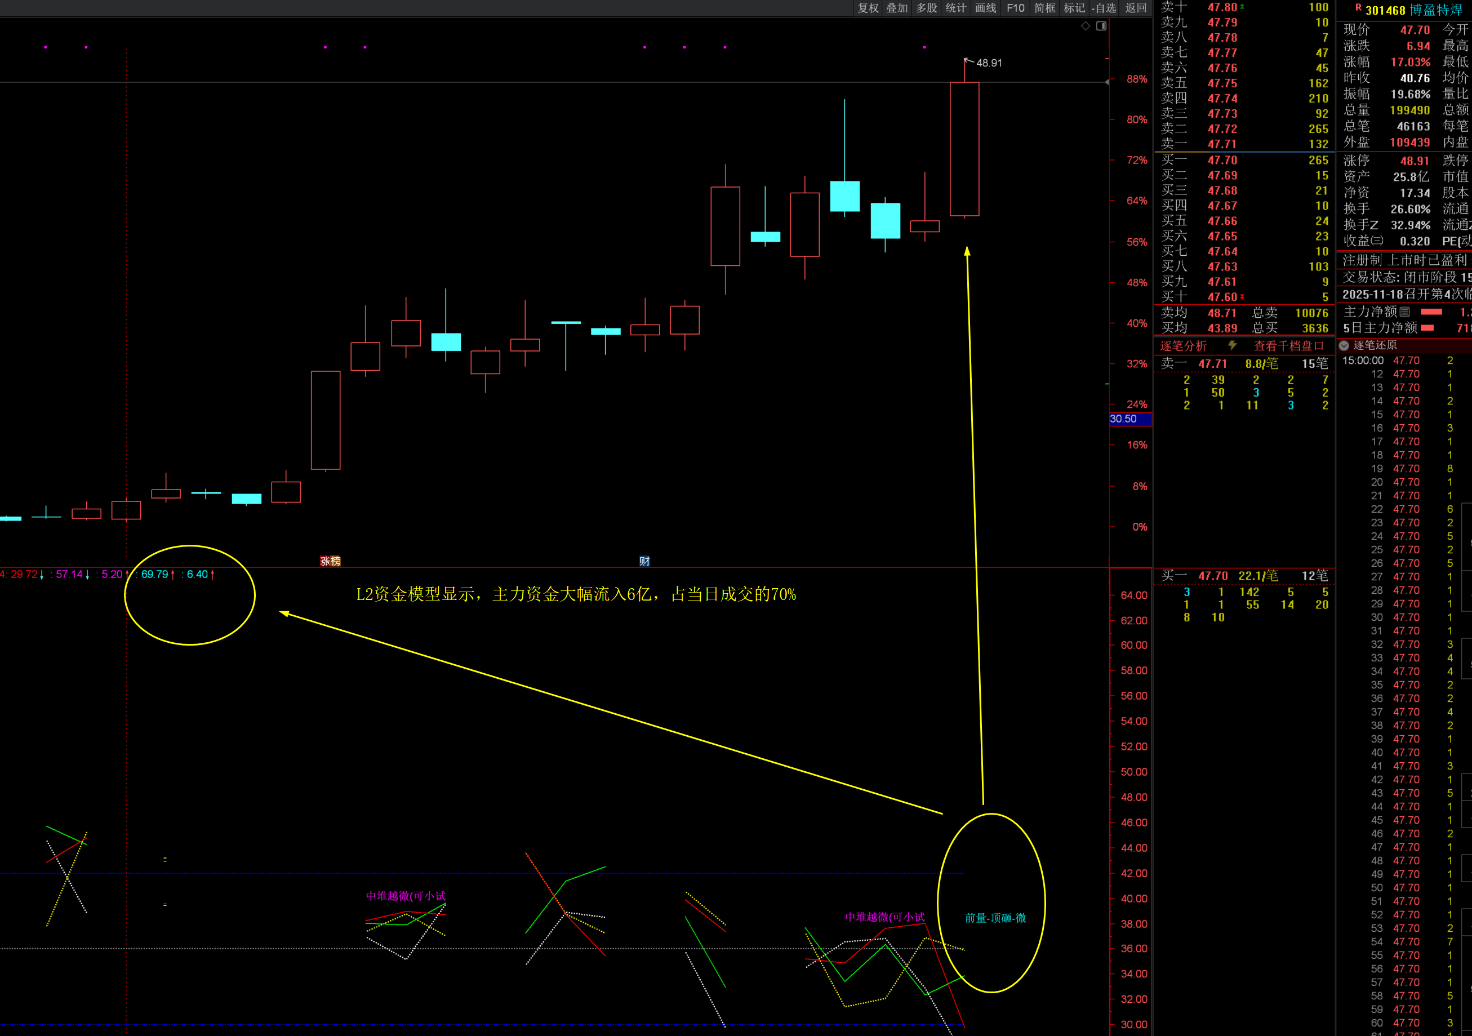The height and width of the screenshot is (1036, 1472).
Task: Click the 收益 quarter indicator (三) icon
Action: pos(1377,241)
